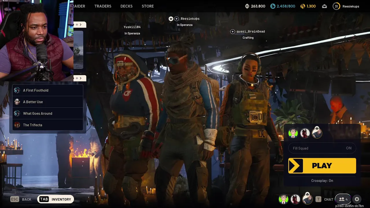
Task: Click the blue token icon beside 2,458/800
Action: [x=273, y=6]
